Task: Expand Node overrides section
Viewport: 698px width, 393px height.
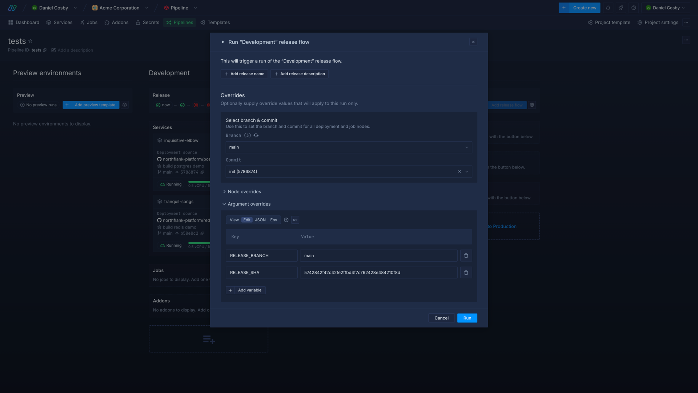Action: click(x=242, y=192)
